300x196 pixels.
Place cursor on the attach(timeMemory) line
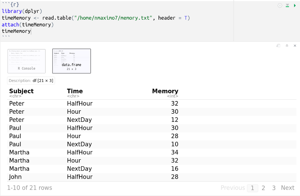[x=28, y=25]
